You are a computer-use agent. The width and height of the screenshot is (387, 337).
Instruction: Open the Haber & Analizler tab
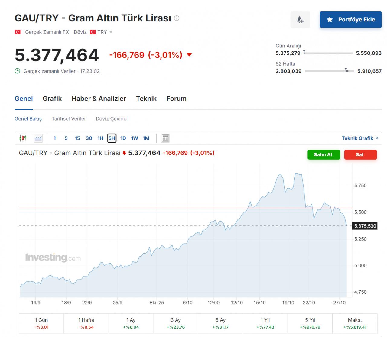point(99,99)
